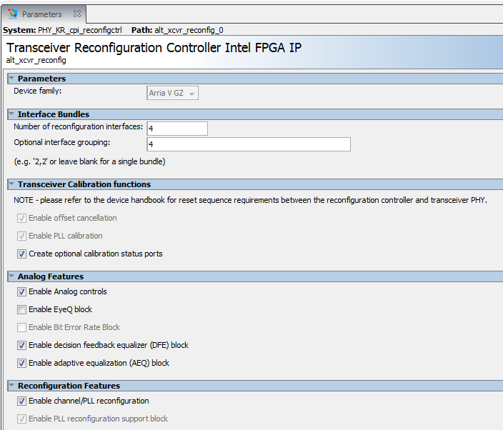The height and width of the screenshot is (430, 503).
Task: Collapse the Interface Bundles section
Action: coord(11,114)
